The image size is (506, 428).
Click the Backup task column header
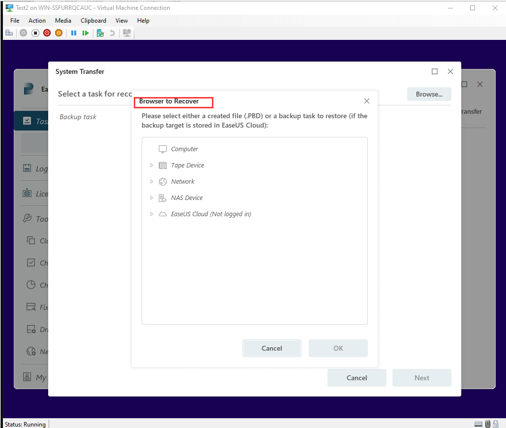pos(78,117)
